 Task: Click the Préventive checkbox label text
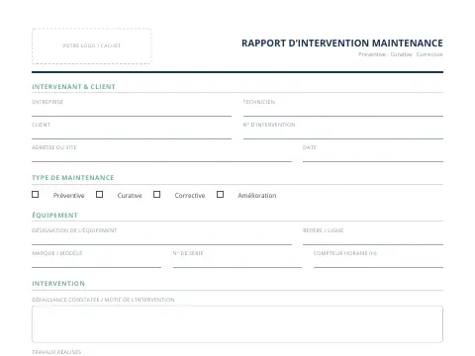click(x=68, y=196)
